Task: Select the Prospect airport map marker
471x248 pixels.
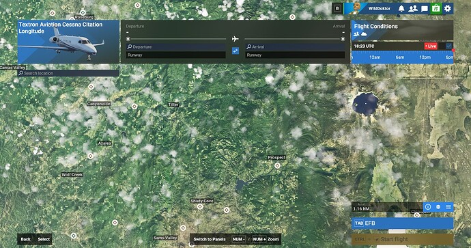Action: 277,165
